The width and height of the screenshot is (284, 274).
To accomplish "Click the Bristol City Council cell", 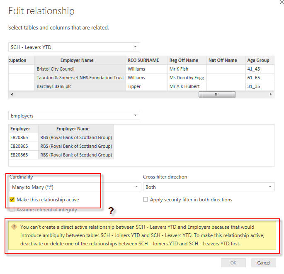I will tap(80, 69).
